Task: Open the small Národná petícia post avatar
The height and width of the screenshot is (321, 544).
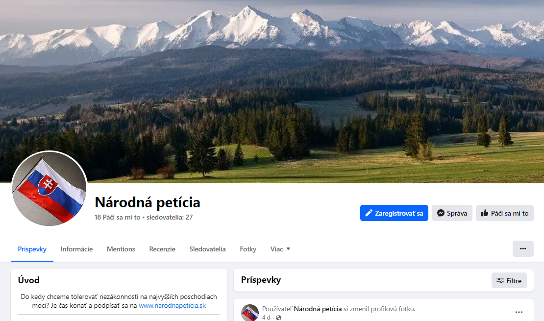Action: (x=250, y=313)
